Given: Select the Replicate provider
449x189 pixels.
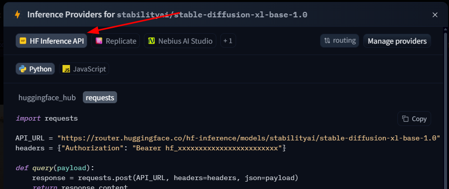Looking at the screenshot, I should pos(116,41).
